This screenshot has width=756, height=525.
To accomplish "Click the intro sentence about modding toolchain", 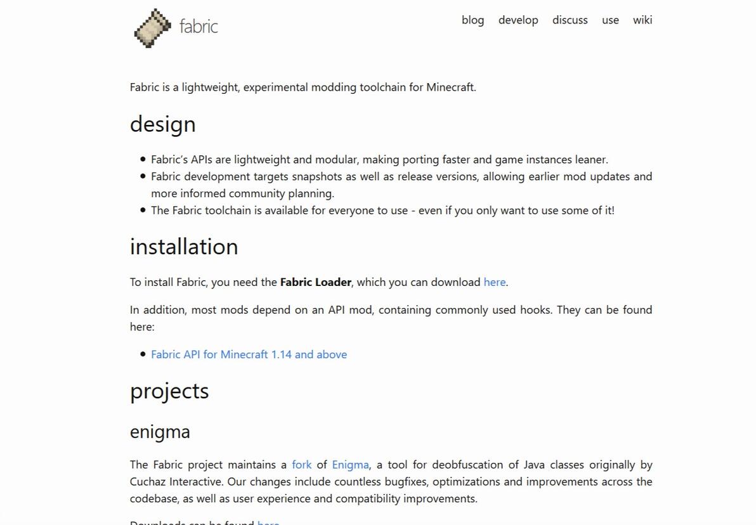I will point(303,87).
